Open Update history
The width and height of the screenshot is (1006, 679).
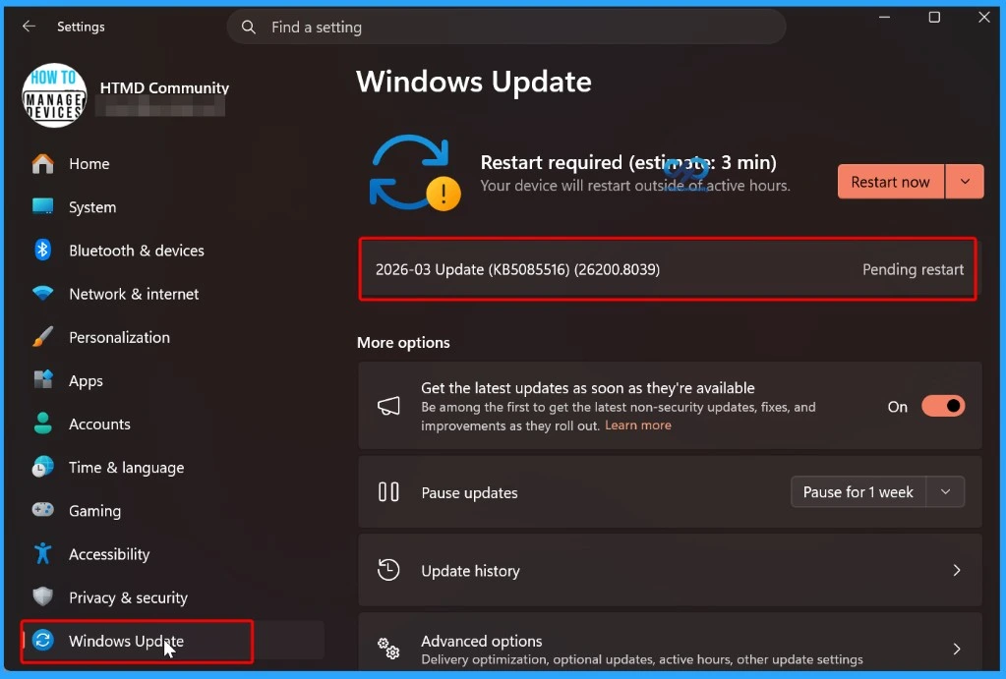point(669,570)
